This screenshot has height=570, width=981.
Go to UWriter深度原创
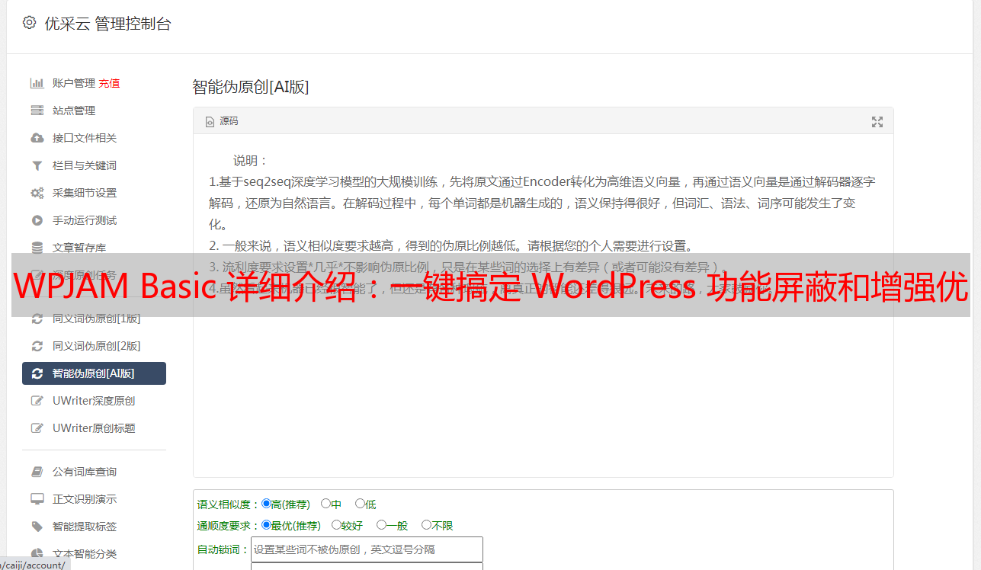pos(94,401)
